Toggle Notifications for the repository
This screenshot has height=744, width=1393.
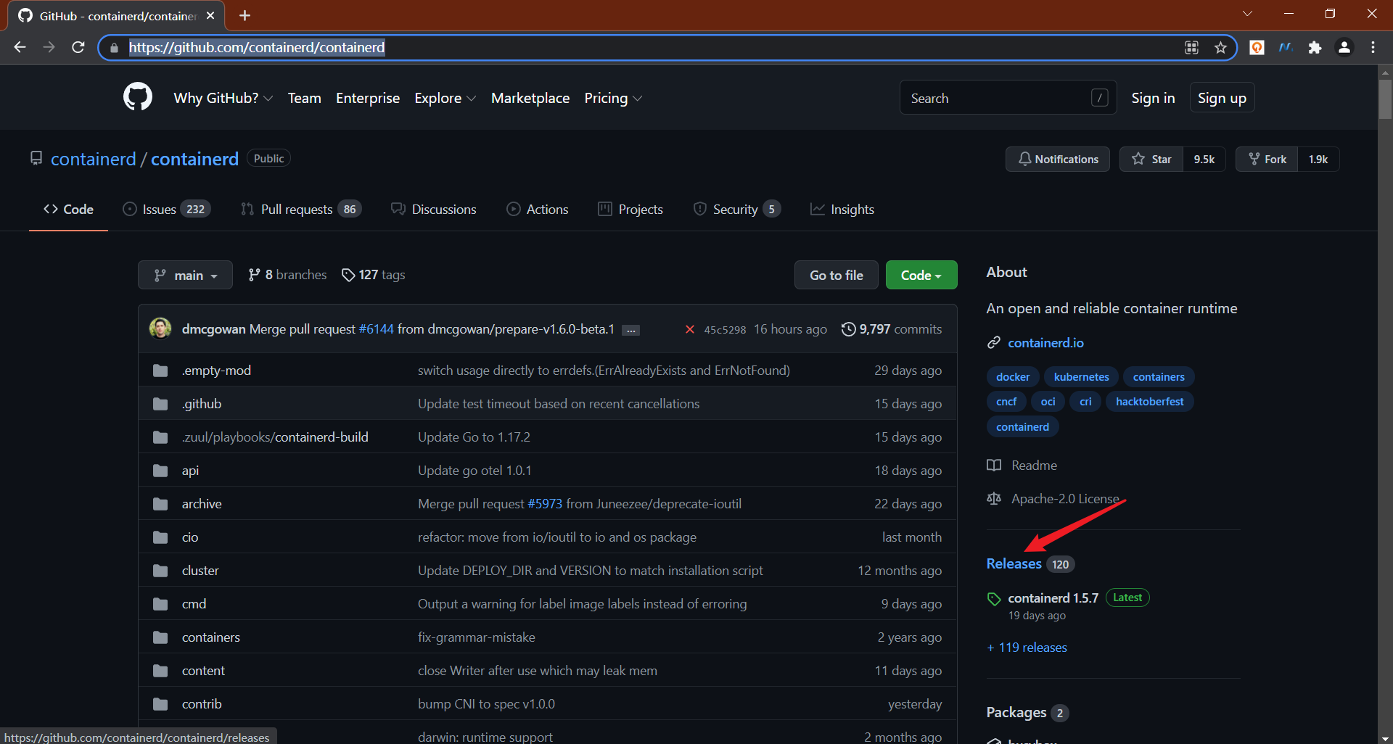(1058, 159)
